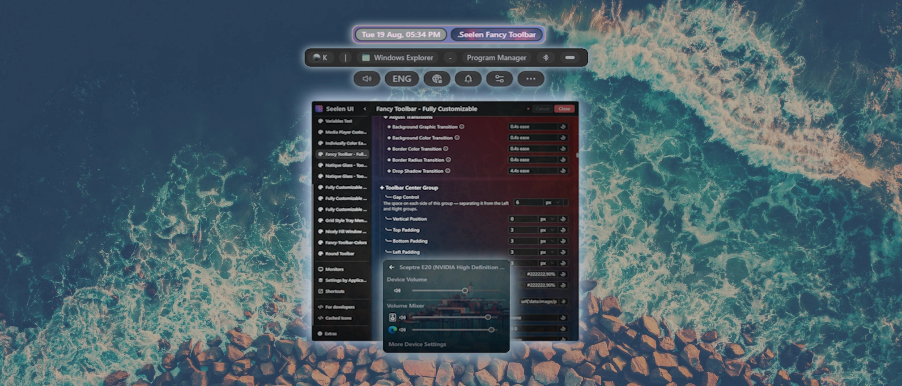The height and width of the screenshot is (386, 902).
Task: Reset Background Graphic Transition value
Action: click(x=563, y=127)
